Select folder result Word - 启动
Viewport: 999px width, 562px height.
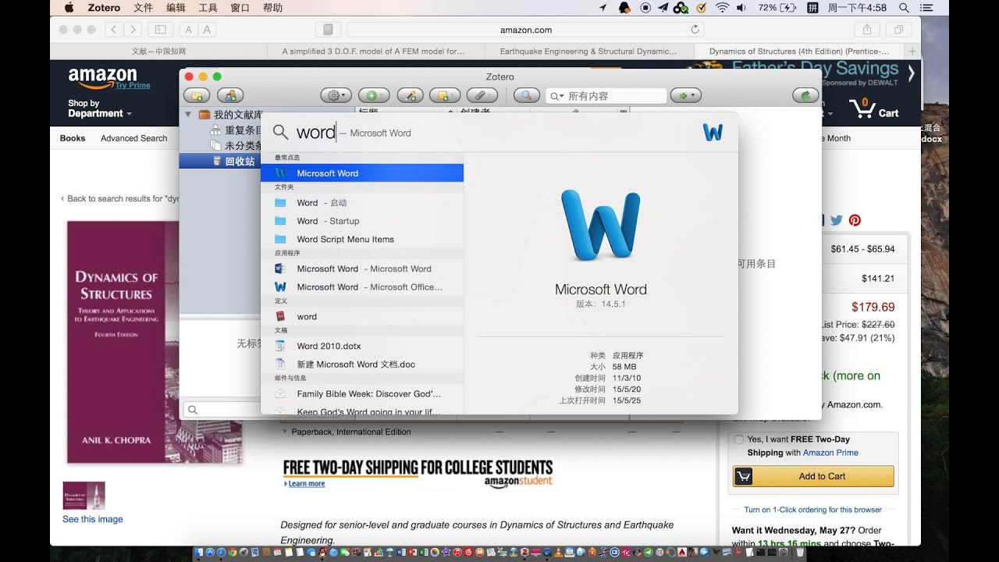[x=362, y=203]
